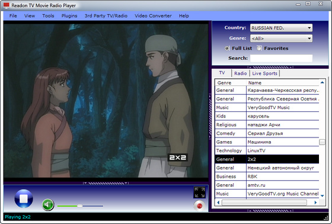Click the horizontal scrollbar right arrow

(x=315, y=203)
